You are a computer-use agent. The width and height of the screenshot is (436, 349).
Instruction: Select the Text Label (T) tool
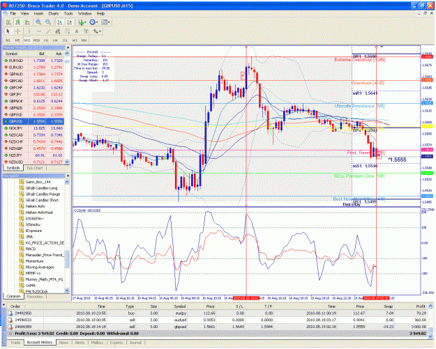(x=87, y=31)
